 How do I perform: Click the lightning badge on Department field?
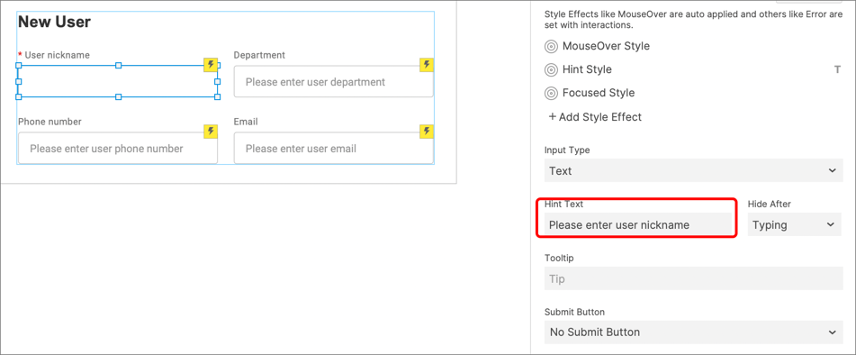427,65
